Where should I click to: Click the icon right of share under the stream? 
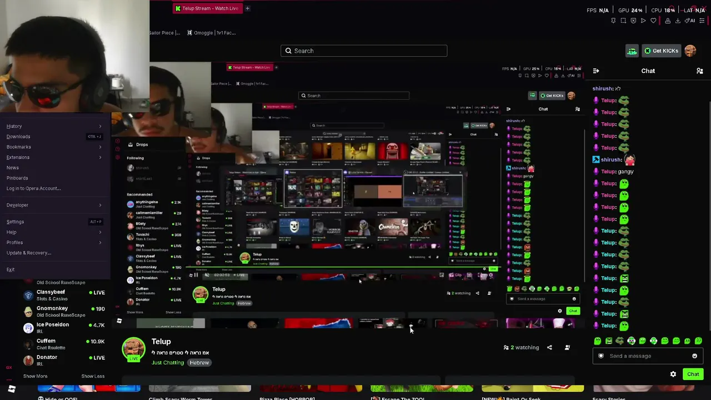[x=567, y=348]
